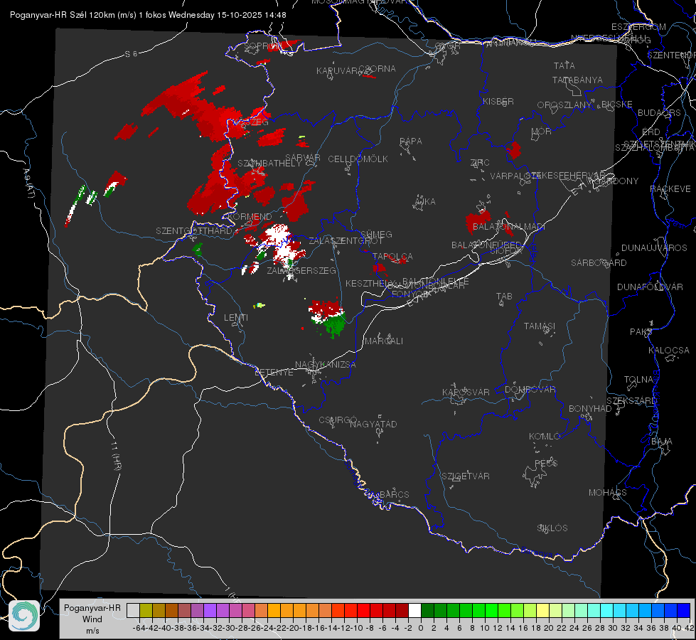
Task: Click the ZALAEGERSZEG city label
Action: tap(301, 270)
